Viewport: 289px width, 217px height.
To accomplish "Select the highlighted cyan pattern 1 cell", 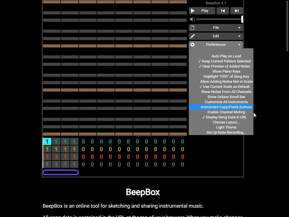I will 47,142.
